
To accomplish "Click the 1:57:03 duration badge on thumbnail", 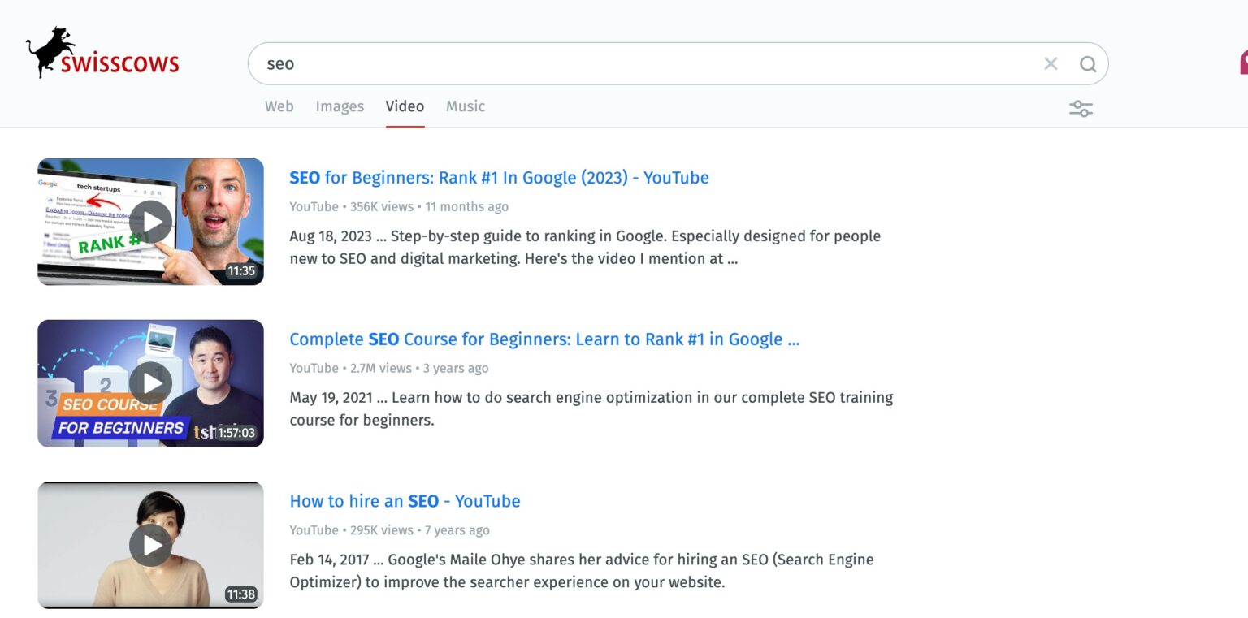I will click(x=236, y=433).
